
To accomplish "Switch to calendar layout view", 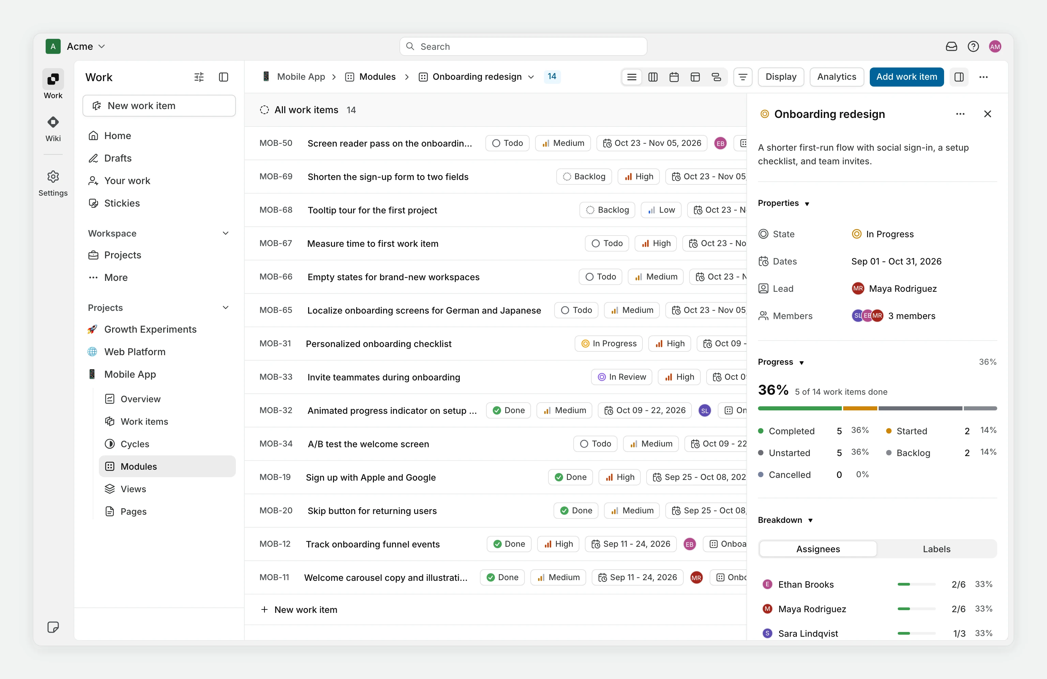I will [x=674, y=77].
